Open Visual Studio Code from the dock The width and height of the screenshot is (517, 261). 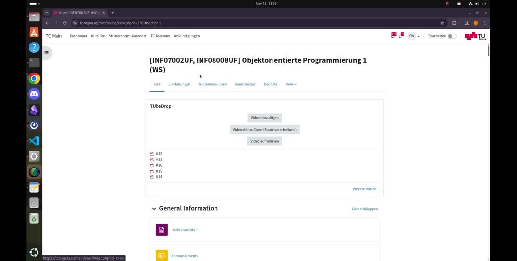click(34, 141)
